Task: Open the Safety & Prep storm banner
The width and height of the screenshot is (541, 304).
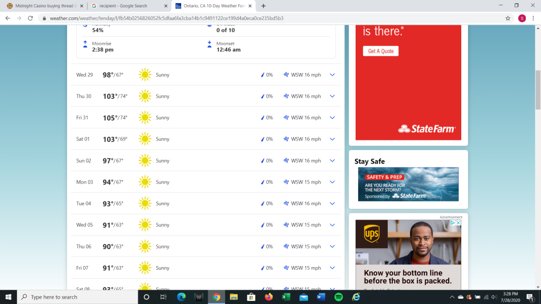Action: tap(408, 184)
